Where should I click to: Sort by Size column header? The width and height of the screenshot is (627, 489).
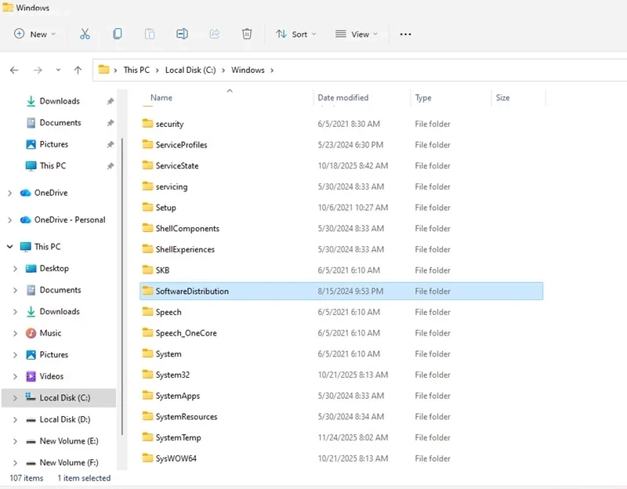click(x=502, y=97)
